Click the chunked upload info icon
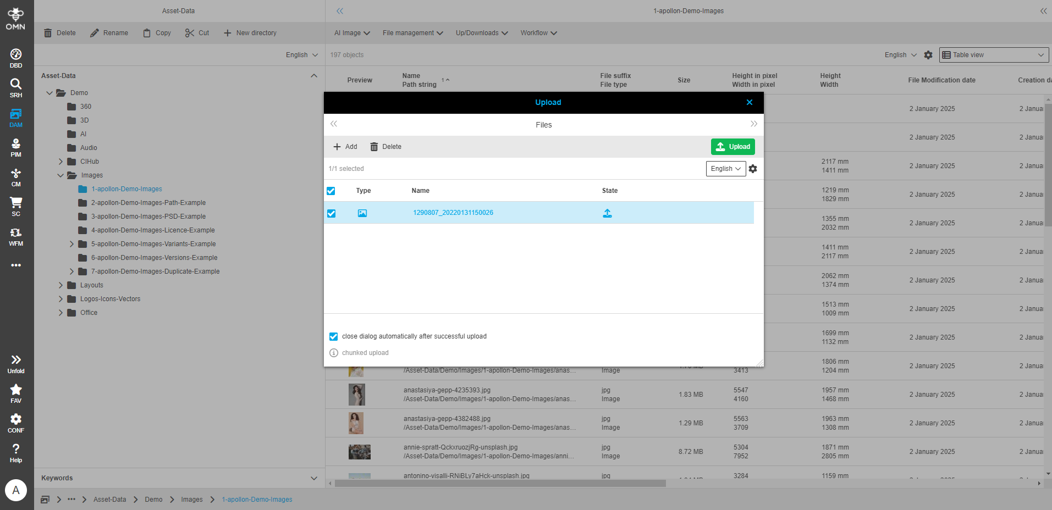Image resolution: width=1052 pixels, height=510 pixels. (x=334, y=353)
